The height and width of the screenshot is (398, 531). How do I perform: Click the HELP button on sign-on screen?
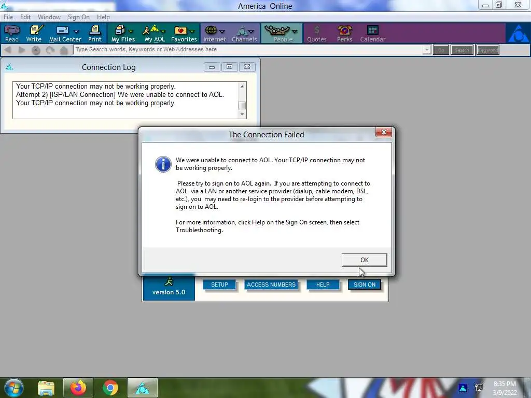tap(323, 285)
